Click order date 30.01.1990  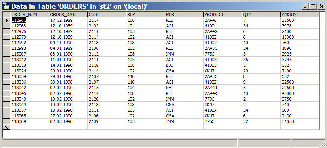pyautogui.click(x=68, y=82)
